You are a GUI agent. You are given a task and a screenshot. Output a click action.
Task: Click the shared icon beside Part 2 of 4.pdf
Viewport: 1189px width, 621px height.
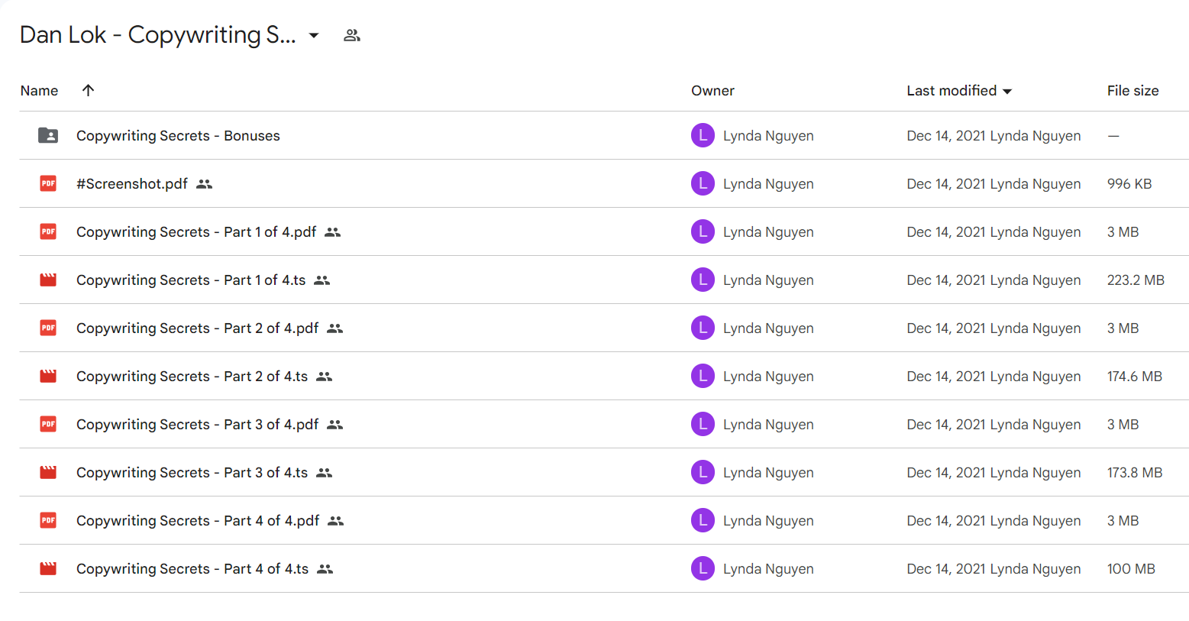(x=334, y=328)
